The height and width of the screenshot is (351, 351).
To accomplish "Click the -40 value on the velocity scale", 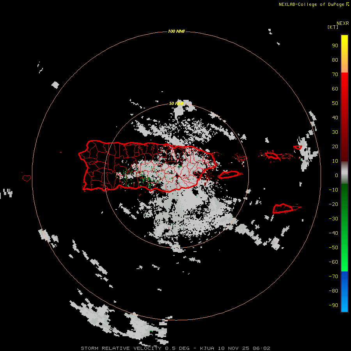I will coord(333,233).
